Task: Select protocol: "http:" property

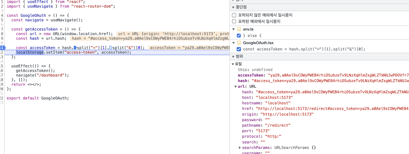Action: click(x=261, y=136)
